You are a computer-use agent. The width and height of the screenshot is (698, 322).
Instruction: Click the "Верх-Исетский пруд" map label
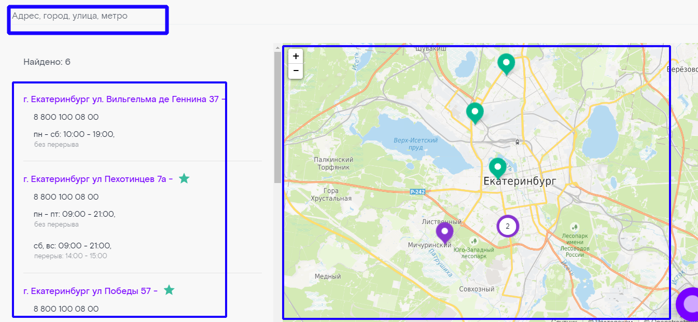(x=415, y=144)
